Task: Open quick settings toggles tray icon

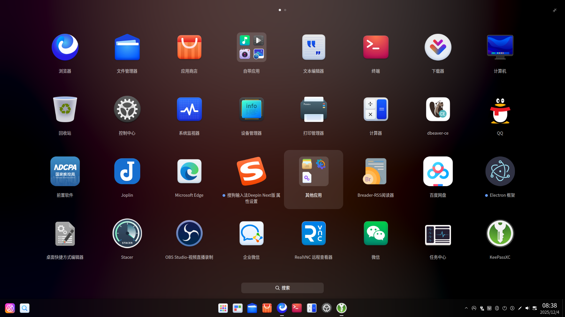Action: pos(535,308)
